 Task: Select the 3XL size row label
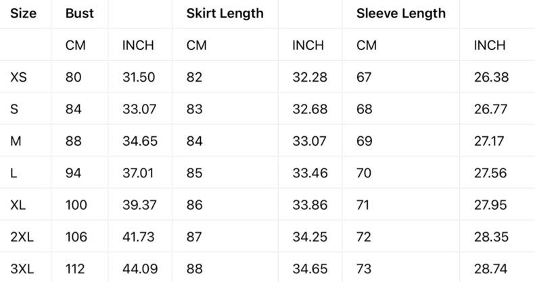(x=22, y=270)
